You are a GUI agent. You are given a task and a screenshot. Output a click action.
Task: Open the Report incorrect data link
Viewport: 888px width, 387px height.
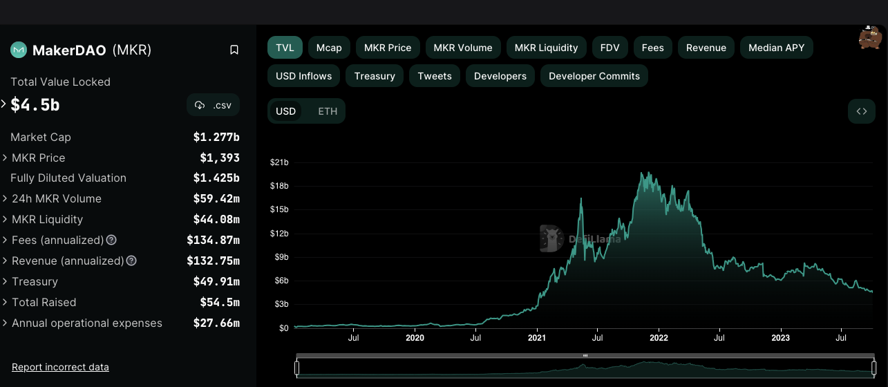pyautogui.click(x=60, y=367)
